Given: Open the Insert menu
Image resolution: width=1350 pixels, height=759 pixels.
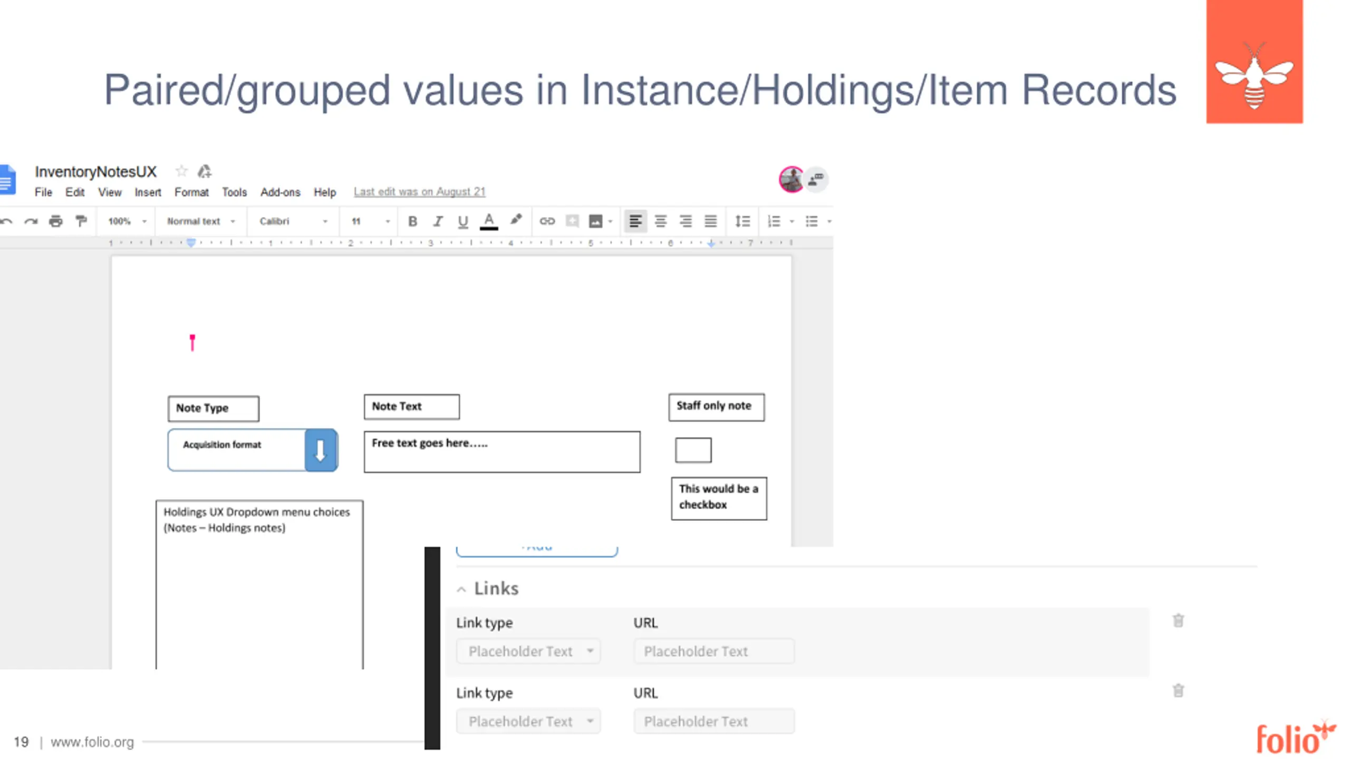Looking at the screenshot, I should pos(148,192).
